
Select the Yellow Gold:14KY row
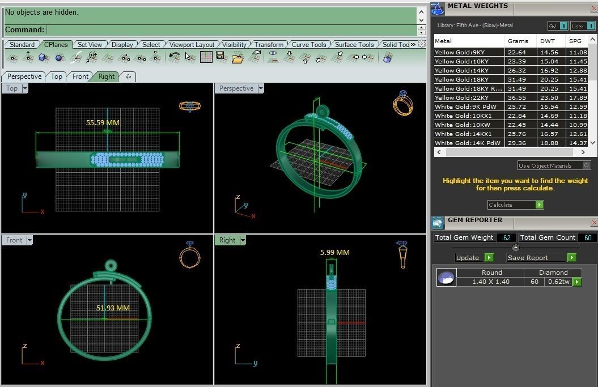511,70
